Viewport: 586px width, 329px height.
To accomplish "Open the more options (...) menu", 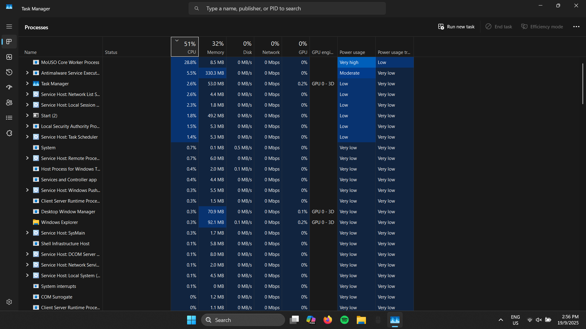I will tap(577, 27).
